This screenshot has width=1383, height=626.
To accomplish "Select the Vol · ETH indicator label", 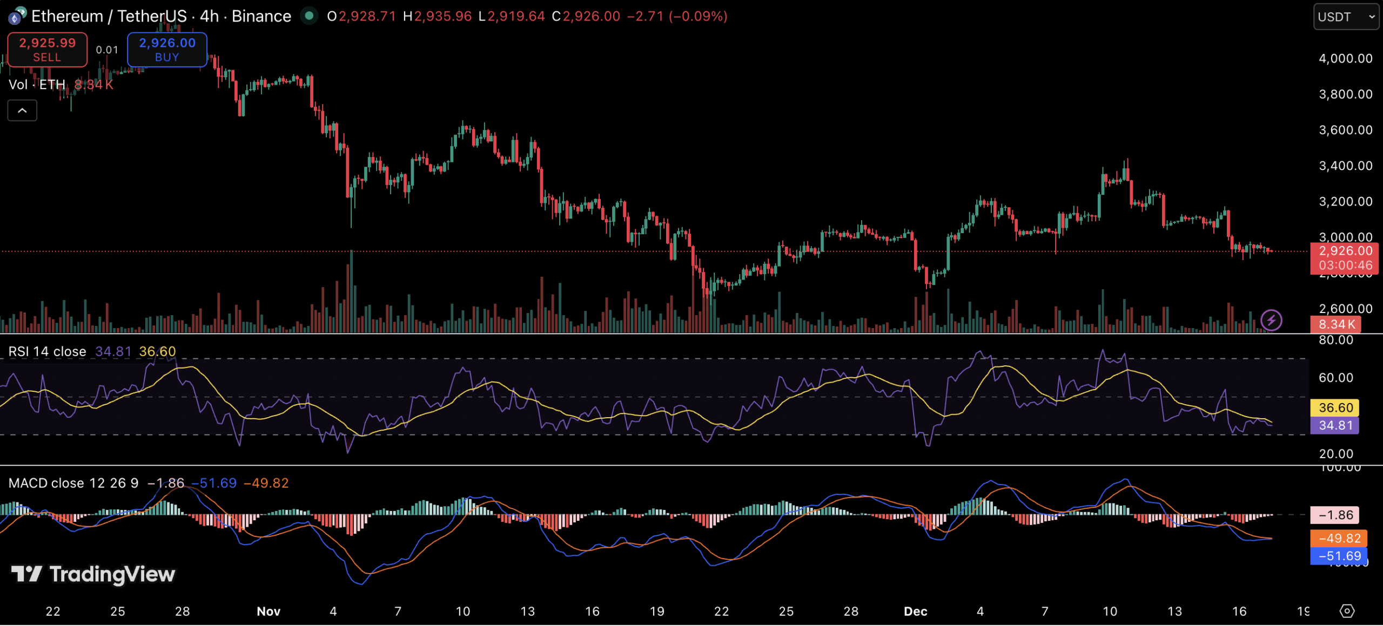I will pos(37,85).
